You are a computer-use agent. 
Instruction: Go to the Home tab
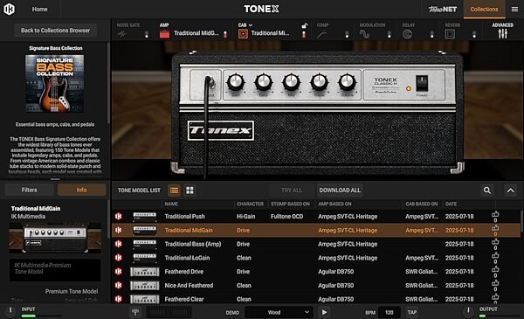point(39,10)
